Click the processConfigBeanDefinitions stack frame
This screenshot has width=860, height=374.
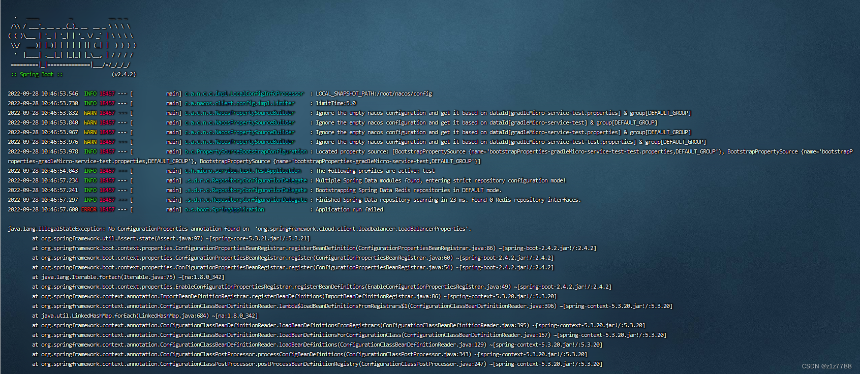(x=310, y=354)
